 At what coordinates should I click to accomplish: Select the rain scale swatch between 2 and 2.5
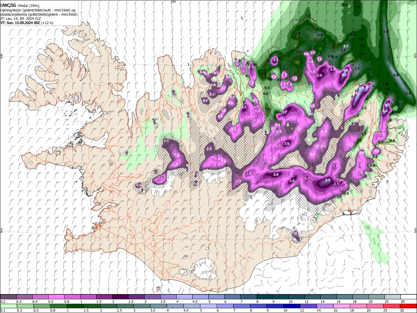(108, 306)
